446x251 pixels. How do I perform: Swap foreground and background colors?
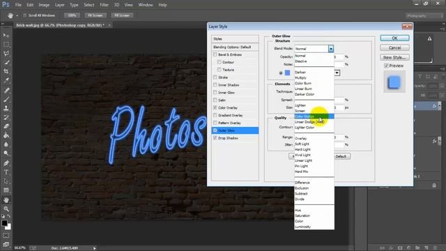[x=9, y=216]
